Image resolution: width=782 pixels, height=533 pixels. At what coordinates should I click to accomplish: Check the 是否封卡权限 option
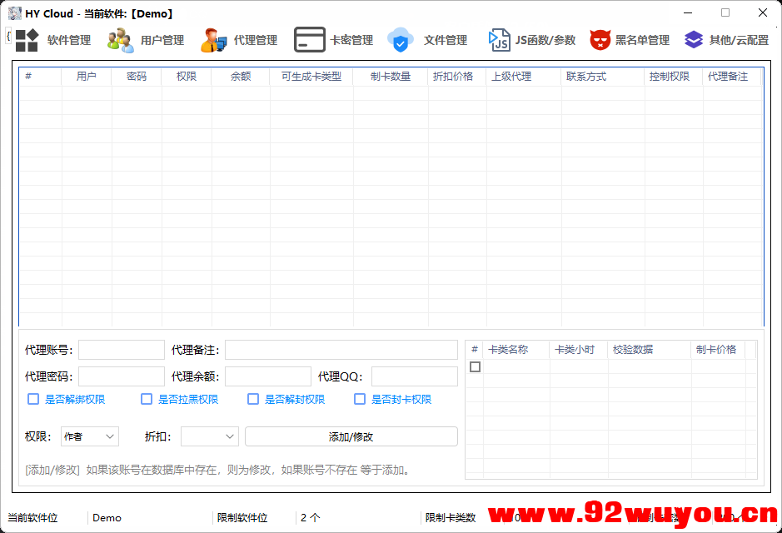coord(360,399)
